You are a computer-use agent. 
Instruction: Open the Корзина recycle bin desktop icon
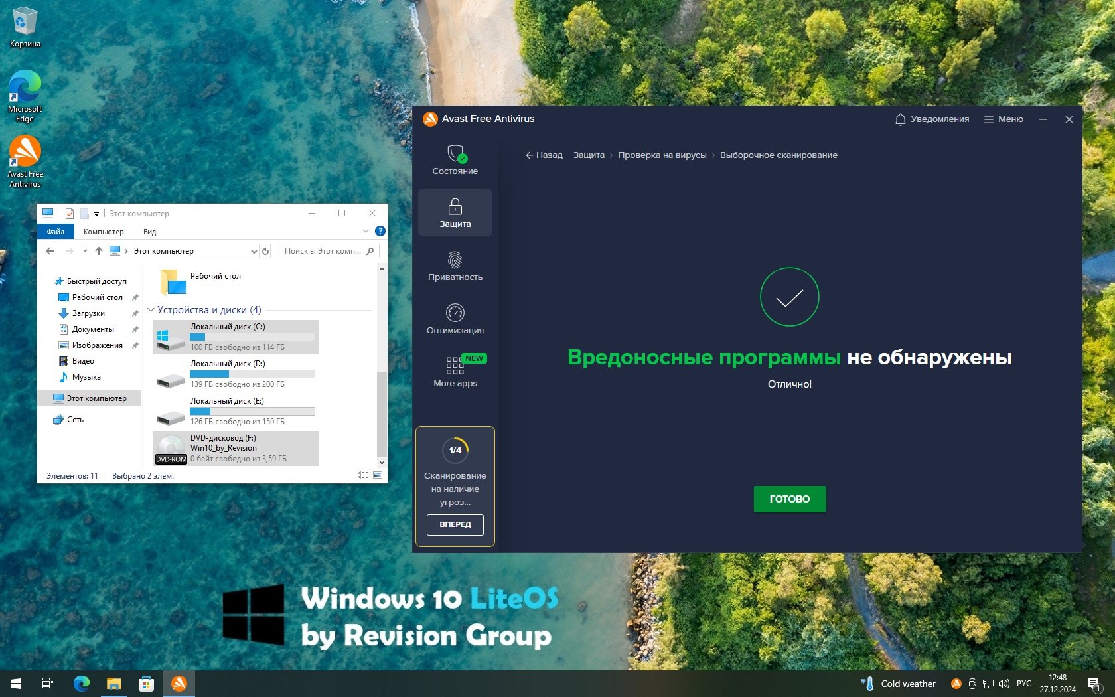pos(25,27)
